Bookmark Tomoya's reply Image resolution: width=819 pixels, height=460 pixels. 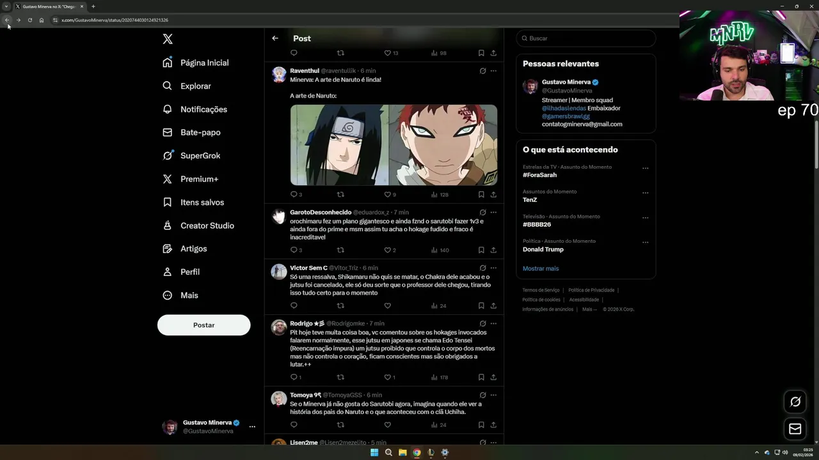click(481, 425)
